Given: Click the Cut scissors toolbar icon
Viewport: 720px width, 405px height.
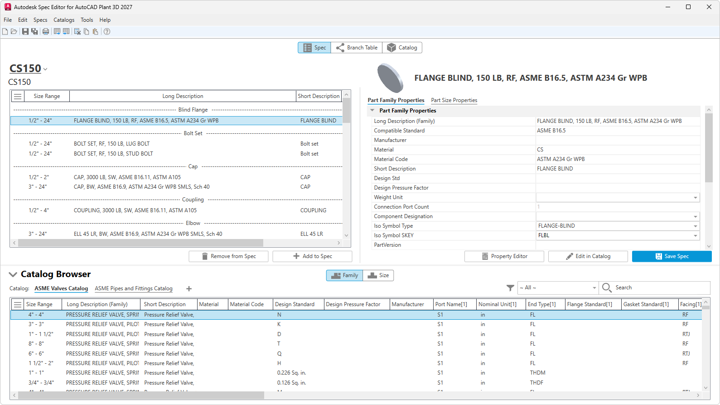Looking at the screenshot, I should click(77, 31).
